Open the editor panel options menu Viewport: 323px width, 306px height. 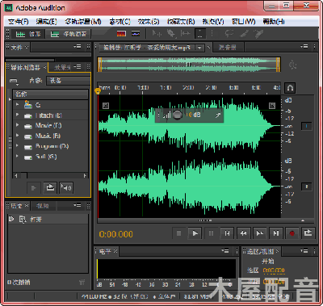pos(304,47)
